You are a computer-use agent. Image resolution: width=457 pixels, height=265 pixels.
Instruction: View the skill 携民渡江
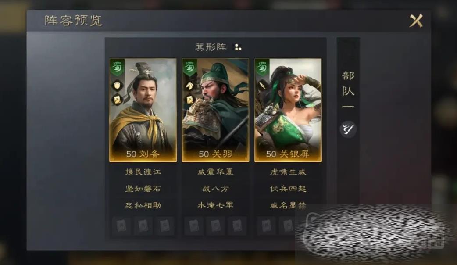(x=143, y=172)
